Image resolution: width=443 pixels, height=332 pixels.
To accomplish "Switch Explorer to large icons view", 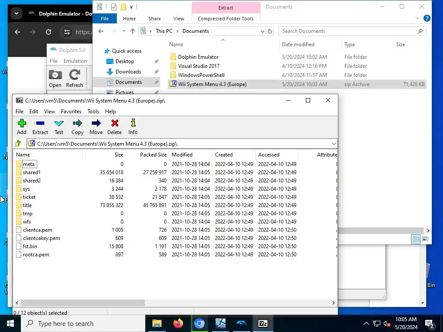I will pos(425,239).
